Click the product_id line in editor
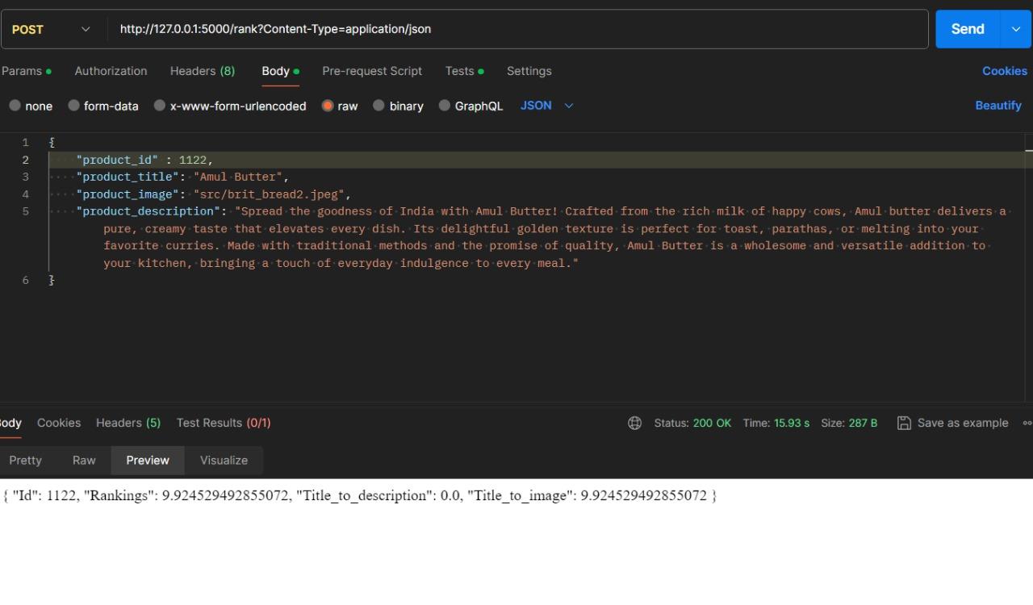This screenshot has width=1033, height=605. click(x=536, y=160)
